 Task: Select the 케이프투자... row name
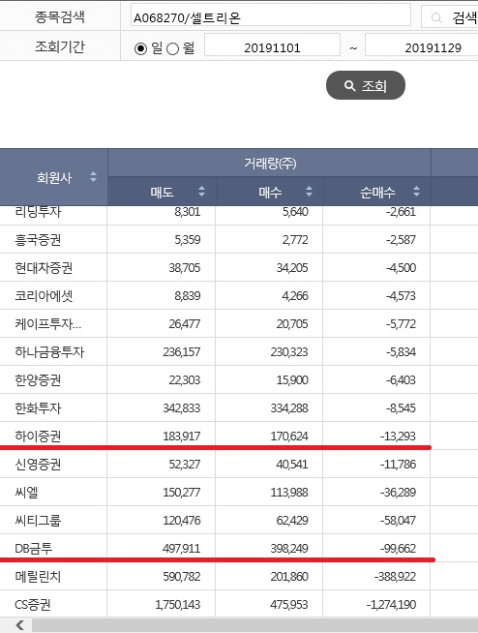click(48, 324)
